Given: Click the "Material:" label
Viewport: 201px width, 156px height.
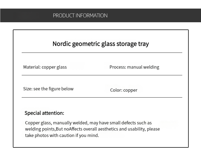Looking at the screenshot, I should point(32,67).
